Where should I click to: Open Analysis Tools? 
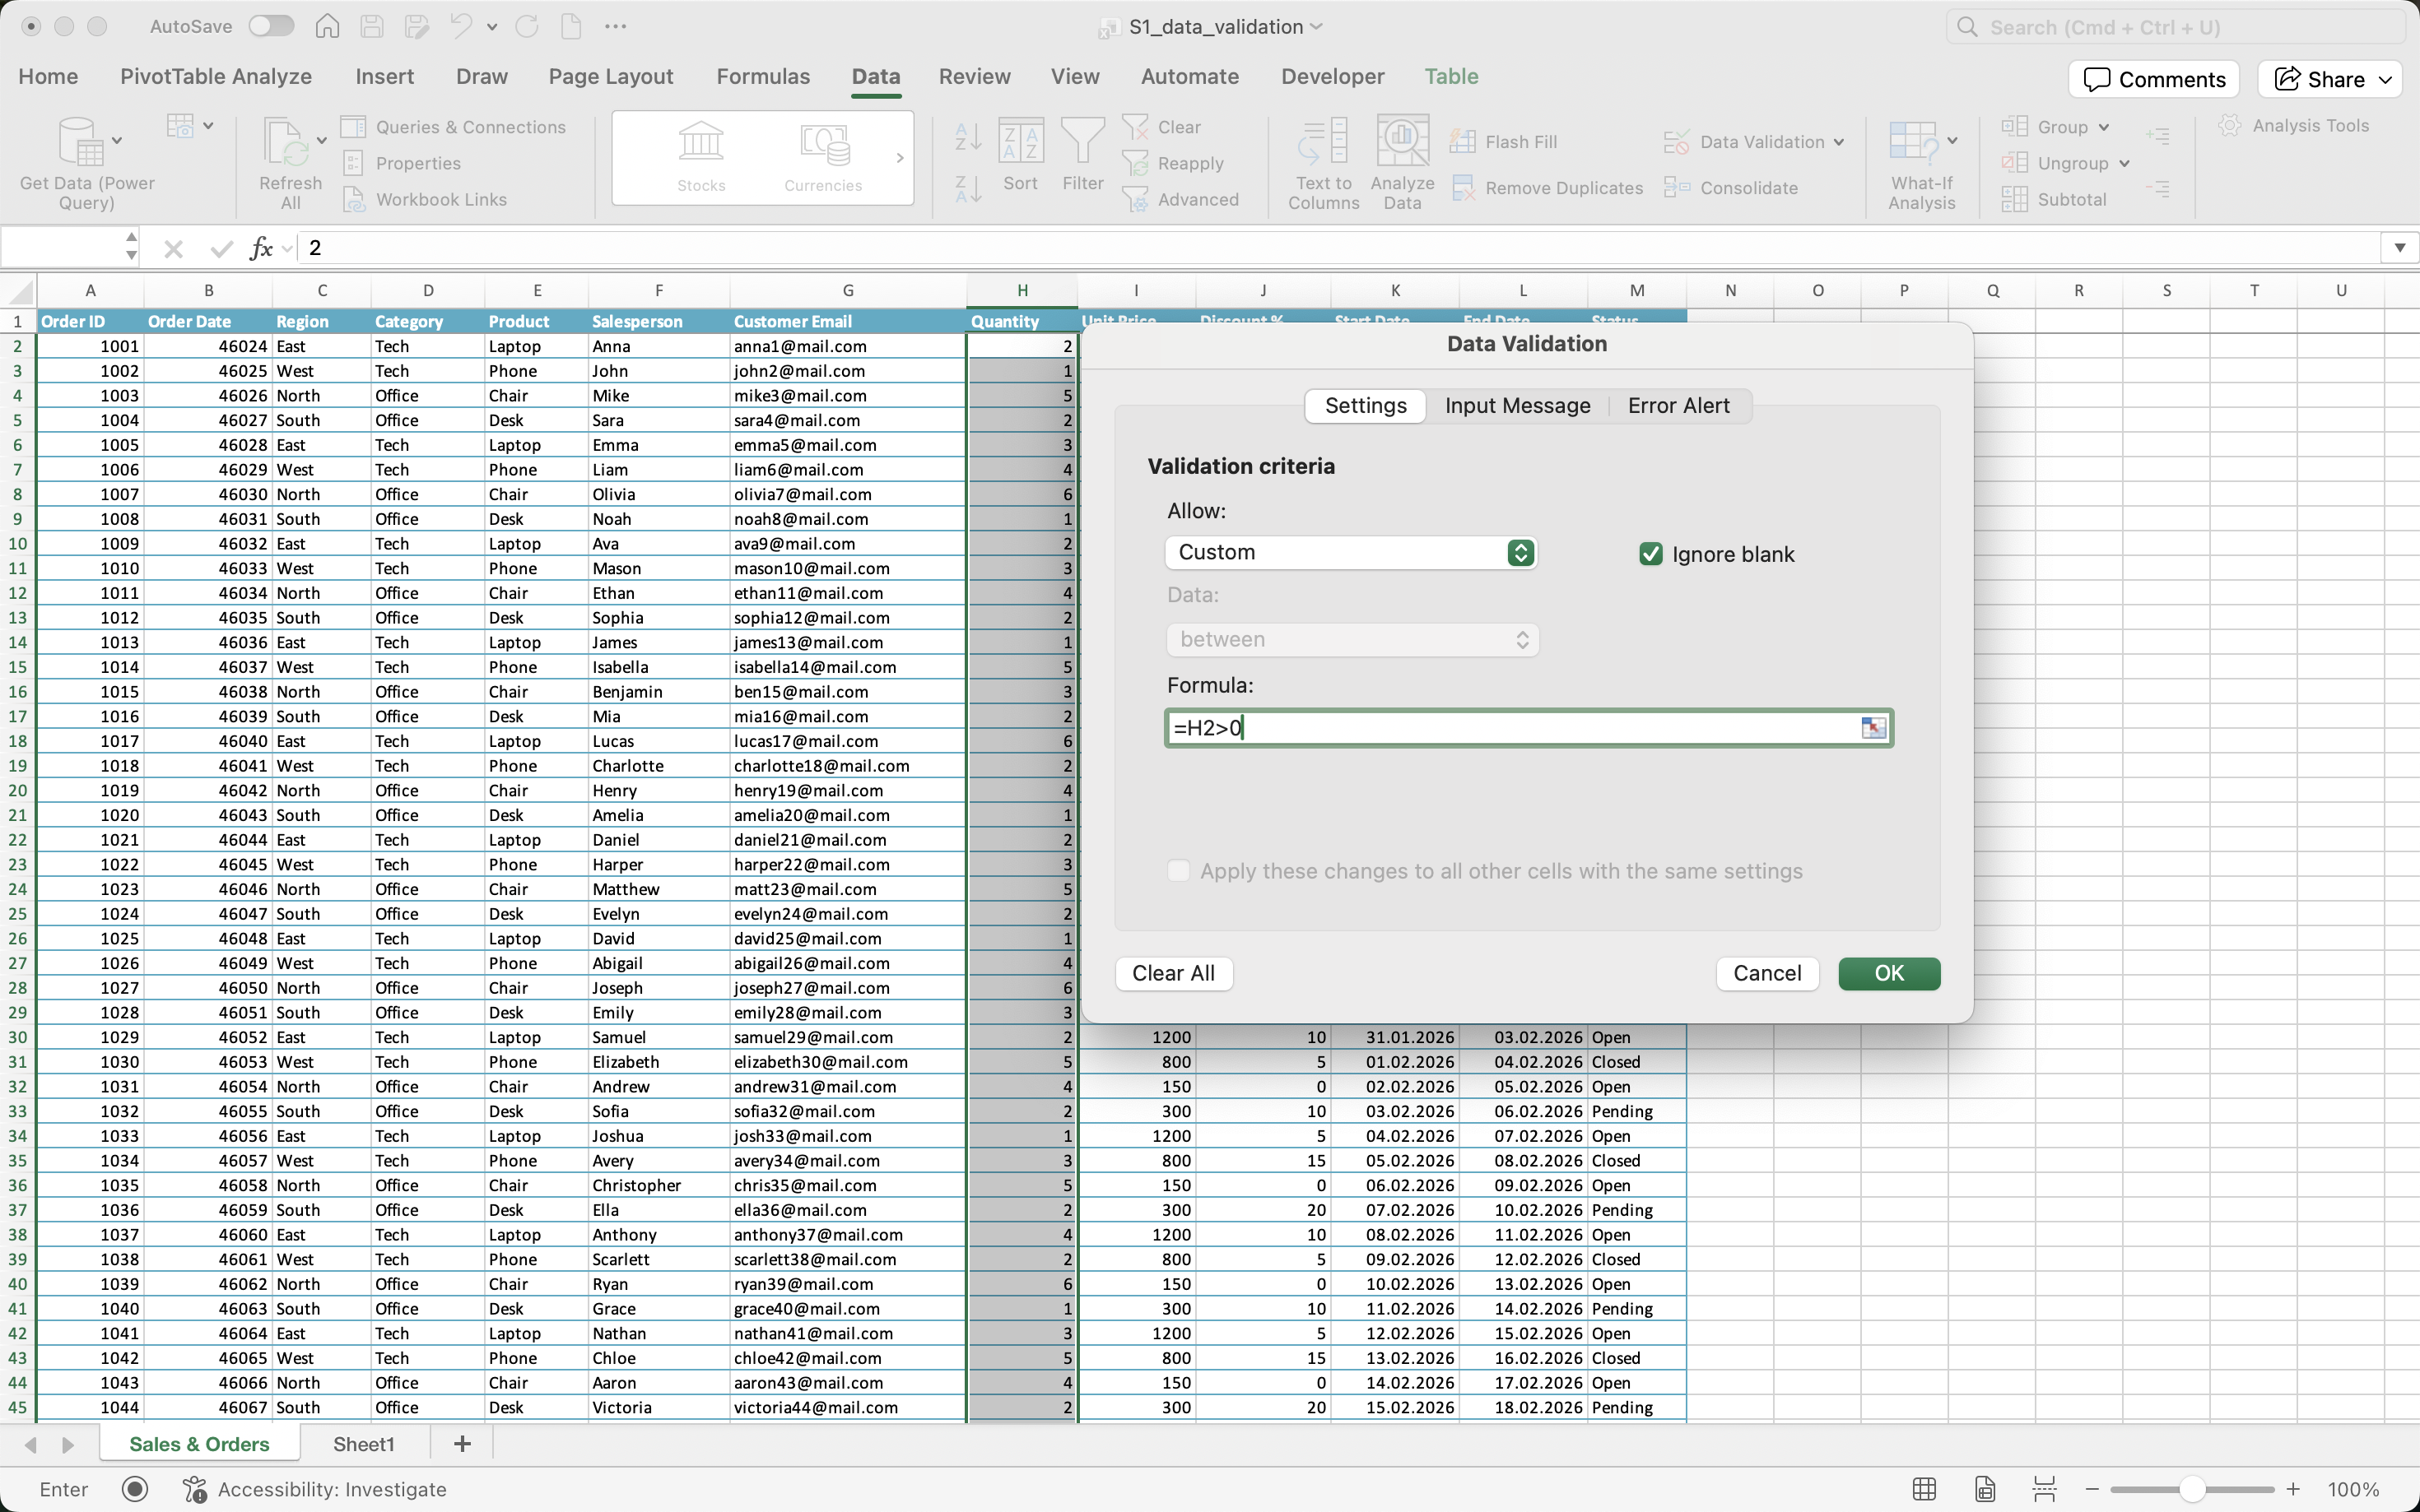point(2294,126)
